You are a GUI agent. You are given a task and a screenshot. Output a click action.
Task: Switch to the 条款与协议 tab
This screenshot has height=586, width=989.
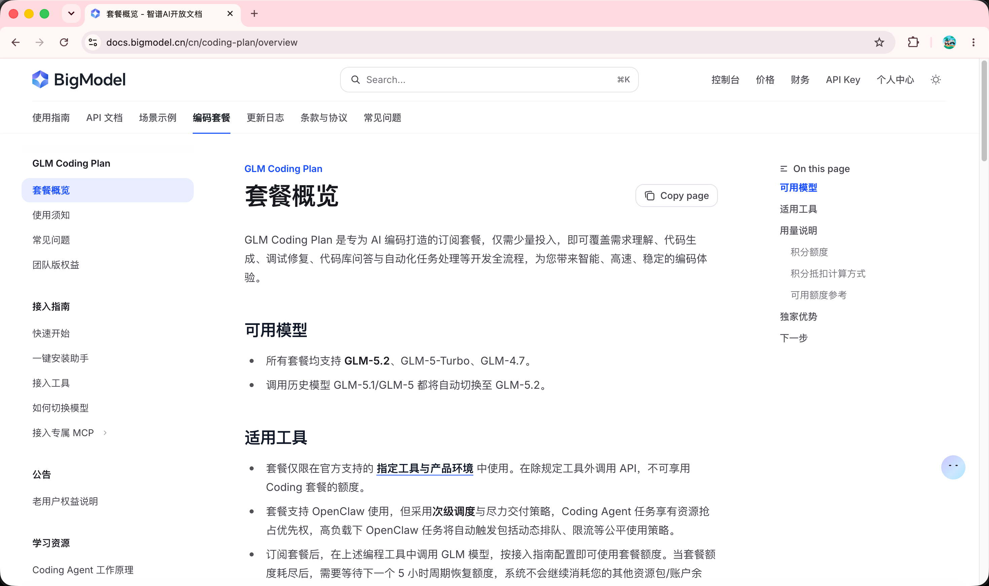[x=324, y=118]
